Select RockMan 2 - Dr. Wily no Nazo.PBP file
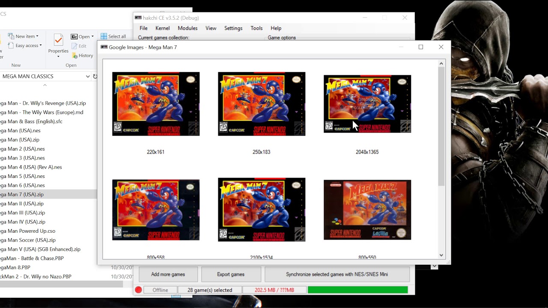 (36, 277)
